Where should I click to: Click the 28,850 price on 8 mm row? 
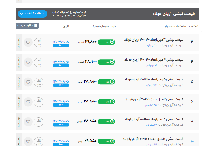[x=90, y=121]
